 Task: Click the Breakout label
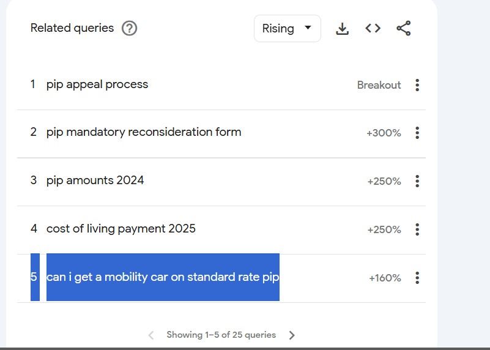[379, 85]
